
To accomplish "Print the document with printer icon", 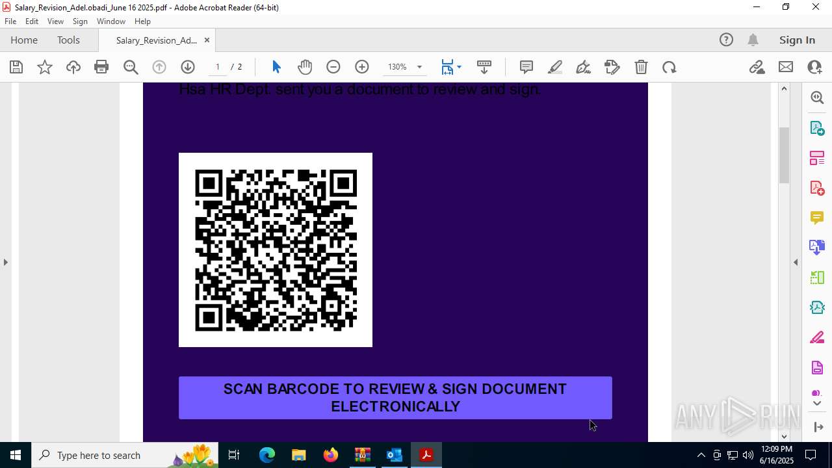I will [x=101, y=67].
